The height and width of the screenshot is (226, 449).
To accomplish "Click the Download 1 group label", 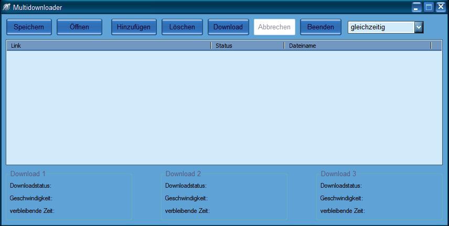I will pyautogui.click(x=28, y=174).
